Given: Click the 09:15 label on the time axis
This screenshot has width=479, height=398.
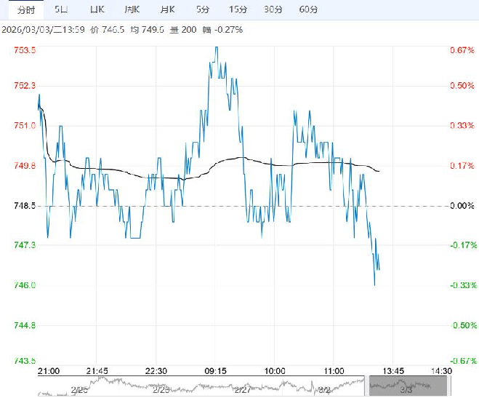Looking at the screenshot, I should pyautogui.click(x=216, y=370).
